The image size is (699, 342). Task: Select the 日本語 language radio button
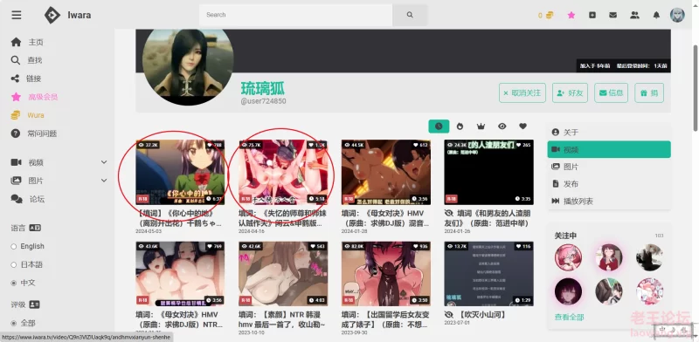(13, 265)
